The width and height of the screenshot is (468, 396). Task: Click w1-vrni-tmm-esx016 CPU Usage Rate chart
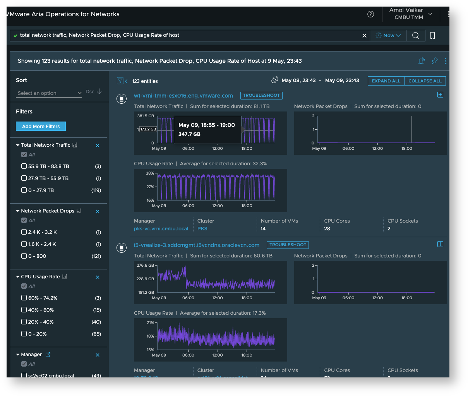(211, 190)
